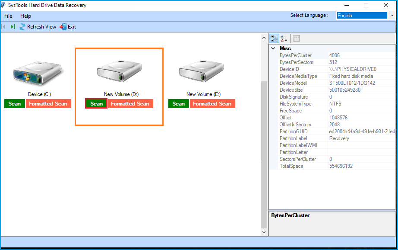
Task: Click the Recovery partition label value
Action: pos(339,138)
